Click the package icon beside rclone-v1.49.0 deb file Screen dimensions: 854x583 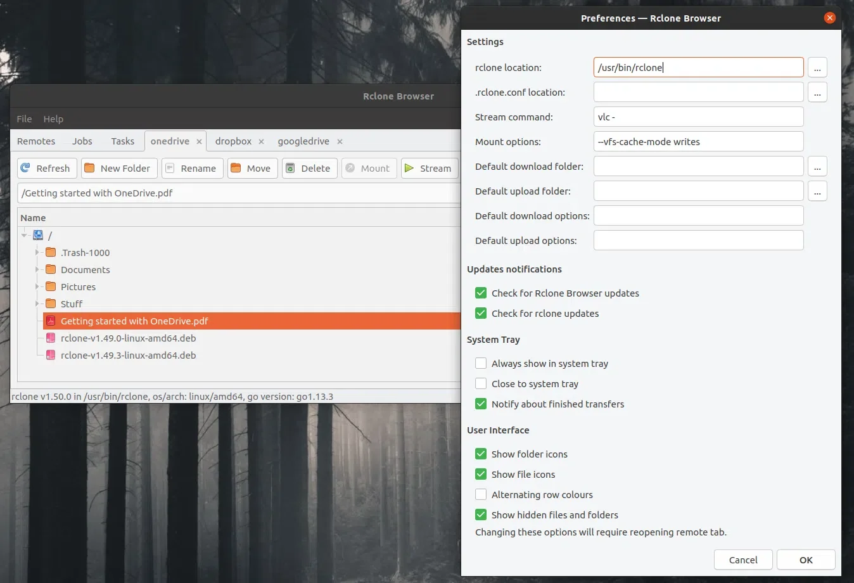click(51, 338)
